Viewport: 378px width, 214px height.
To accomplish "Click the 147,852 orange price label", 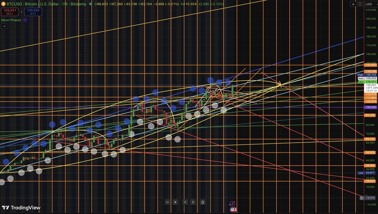I will pos(370,65).
